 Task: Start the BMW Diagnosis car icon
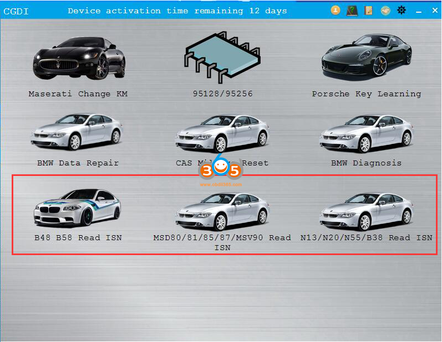point(367,133)
